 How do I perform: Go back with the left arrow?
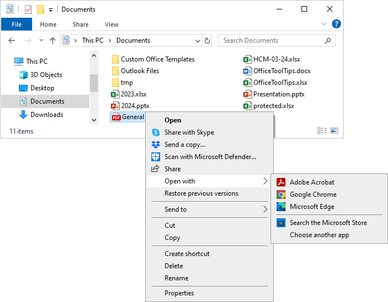click(12, 40)
